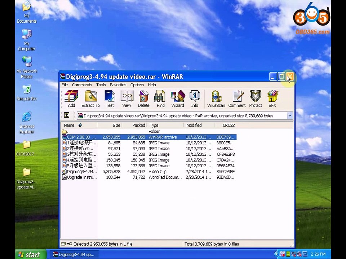
Task: Select the parent folder '..' row
Action: [x=149, y=131]
